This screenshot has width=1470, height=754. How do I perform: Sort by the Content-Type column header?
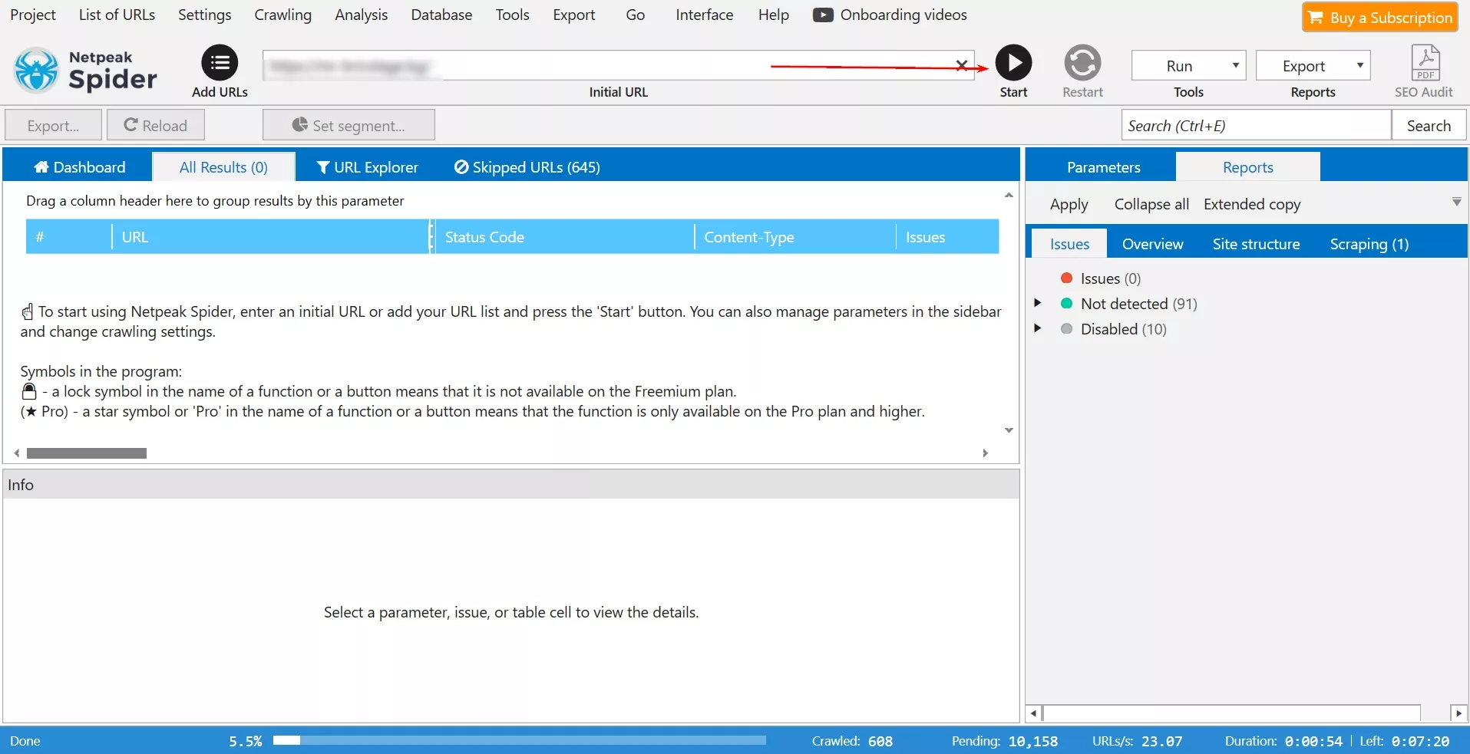(x=794, y=237)
